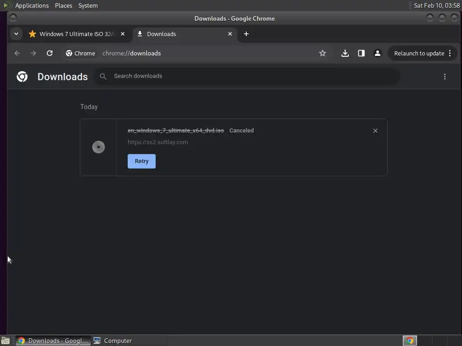The width and height of the screenshot is (462, 346).
Task: Open the profile avatar icon
Action: click(x=378, y=53)
